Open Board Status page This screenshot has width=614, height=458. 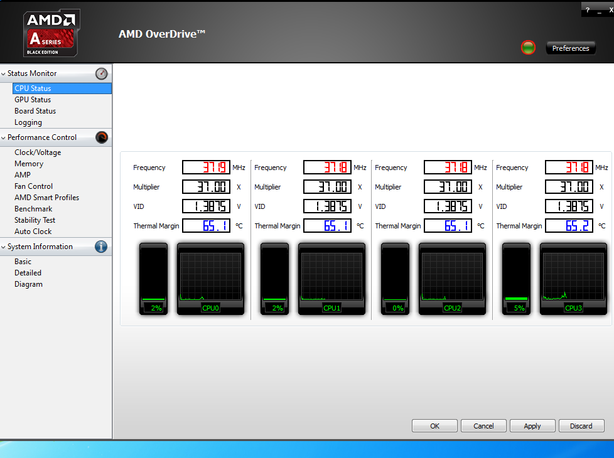[35, 111]
